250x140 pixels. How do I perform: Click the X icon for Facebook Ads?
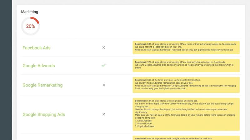104,48
